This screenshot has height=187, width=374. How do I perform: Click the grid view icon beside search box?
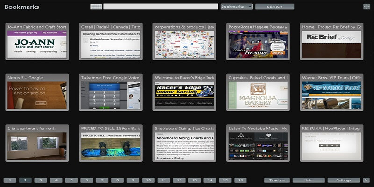(96, 7)
